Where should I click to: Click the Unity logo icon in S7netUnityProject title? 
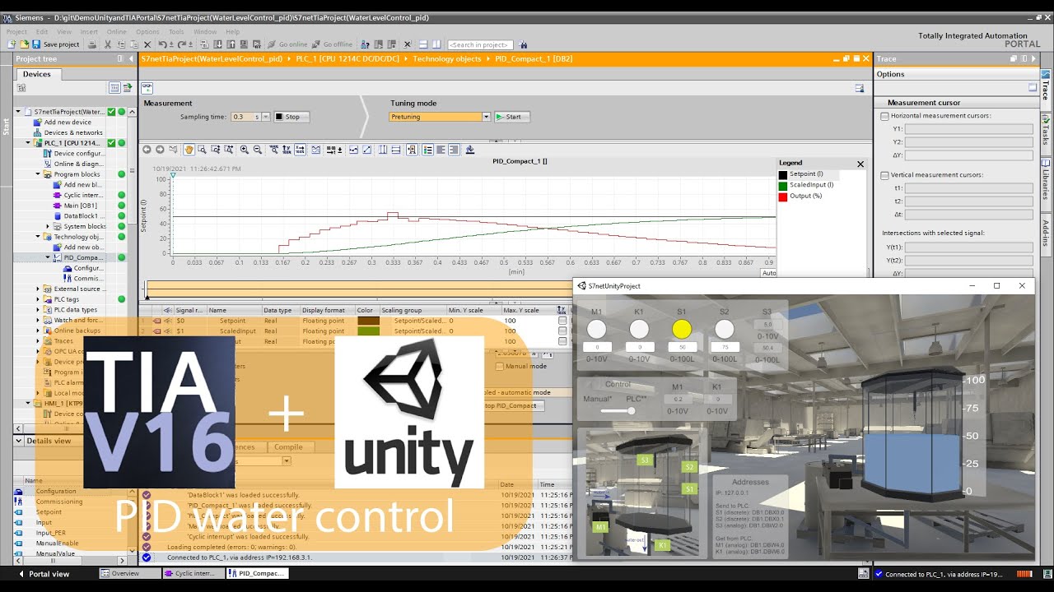pos(581,286)
